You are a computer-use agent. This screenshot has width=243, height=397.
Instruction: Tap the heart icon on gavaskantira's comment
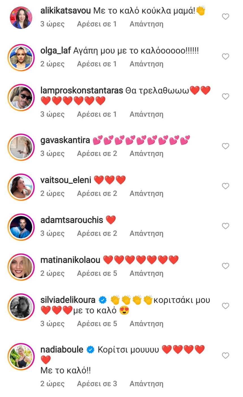(225, 146)
